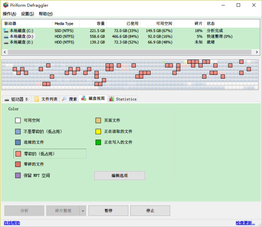Open the 设置(S) menu

tap(27, 14)
